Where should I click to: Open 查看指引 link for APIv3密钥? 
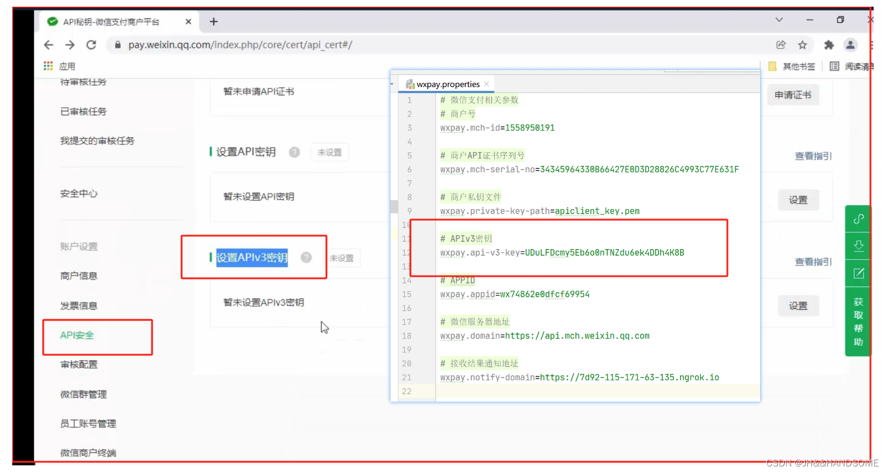813,262
